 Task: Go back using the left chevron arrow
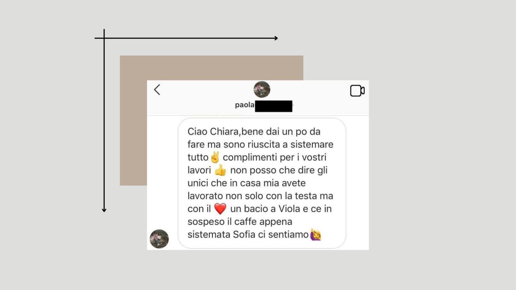(x=157, y=90)
